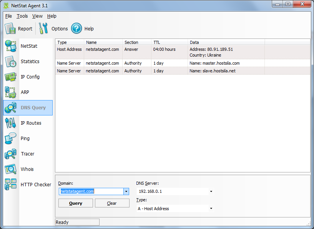The height and width of the screenshot is (229, 314).
Task: Expand the DNS Server dropdown
Action: pos(211,192)
